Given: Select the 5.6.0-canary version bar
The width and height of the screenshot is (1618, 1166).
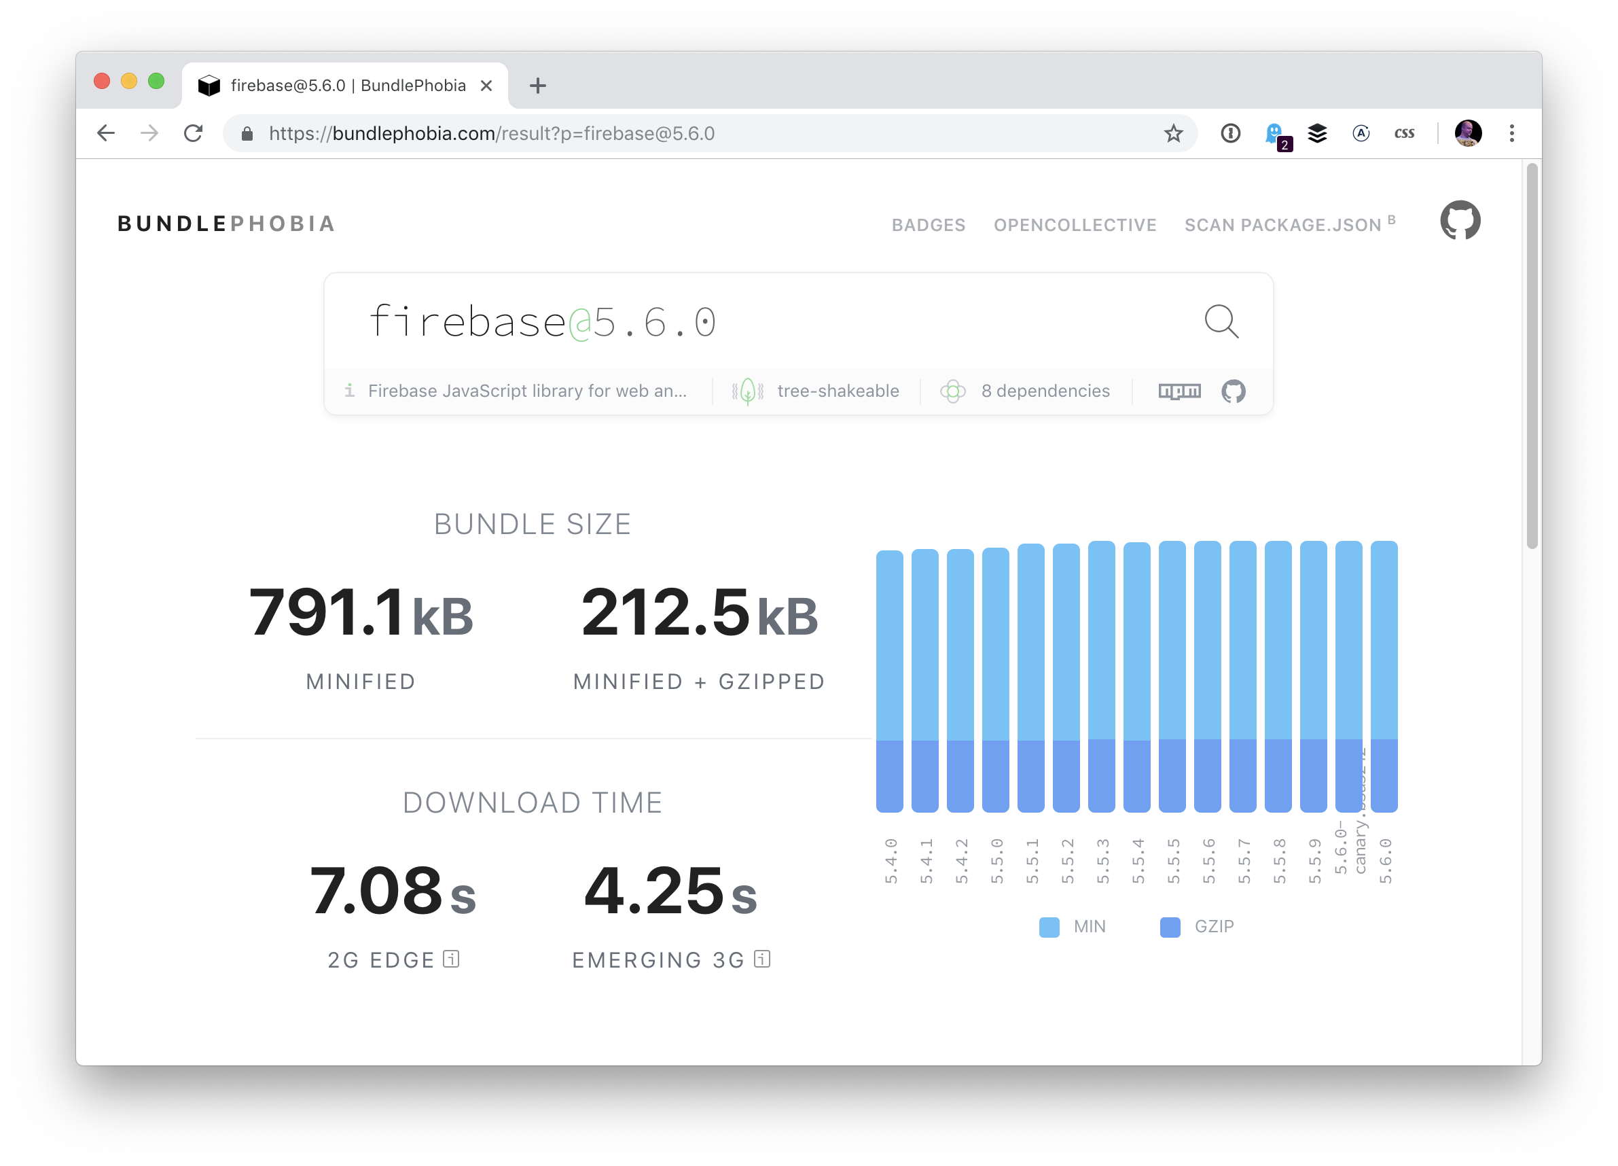Looking at the screenshot, I should tap(1348, 677).
